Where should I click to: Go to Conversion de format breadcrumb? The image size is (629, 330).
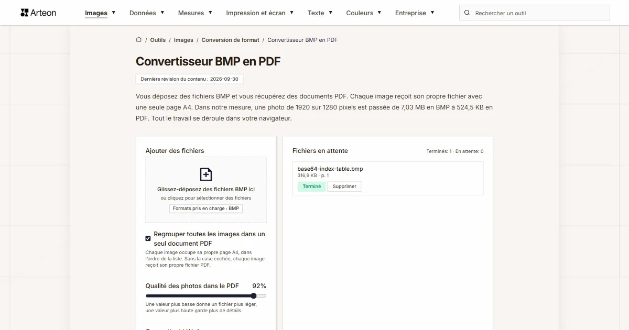coord(230,40)
